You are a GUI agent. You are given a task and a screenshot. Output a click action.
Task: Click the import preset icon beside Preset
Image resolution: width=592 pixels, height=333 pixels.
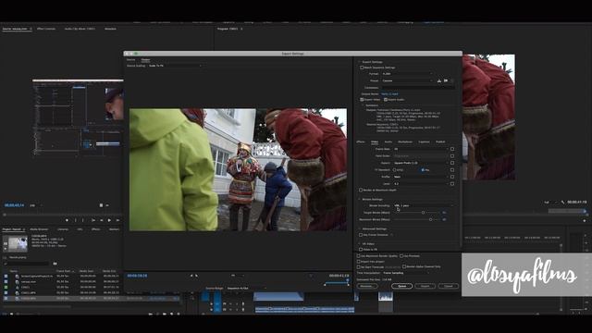[x=446, y=80]
